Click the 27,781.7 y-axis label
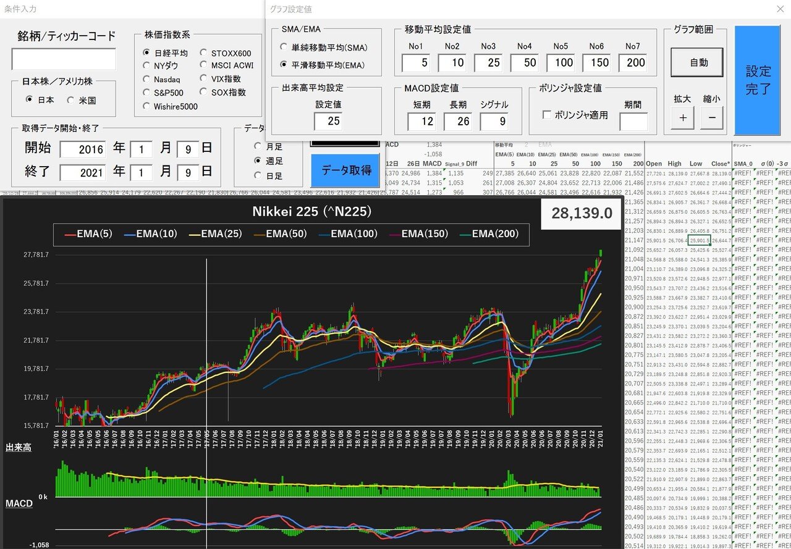This screenshot has width=791, height=549. click(35, 255)
